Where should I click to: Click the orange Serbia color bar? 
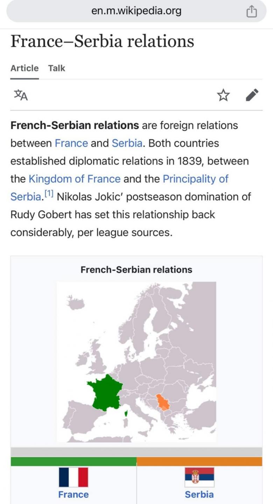click(x=199, y=461)
